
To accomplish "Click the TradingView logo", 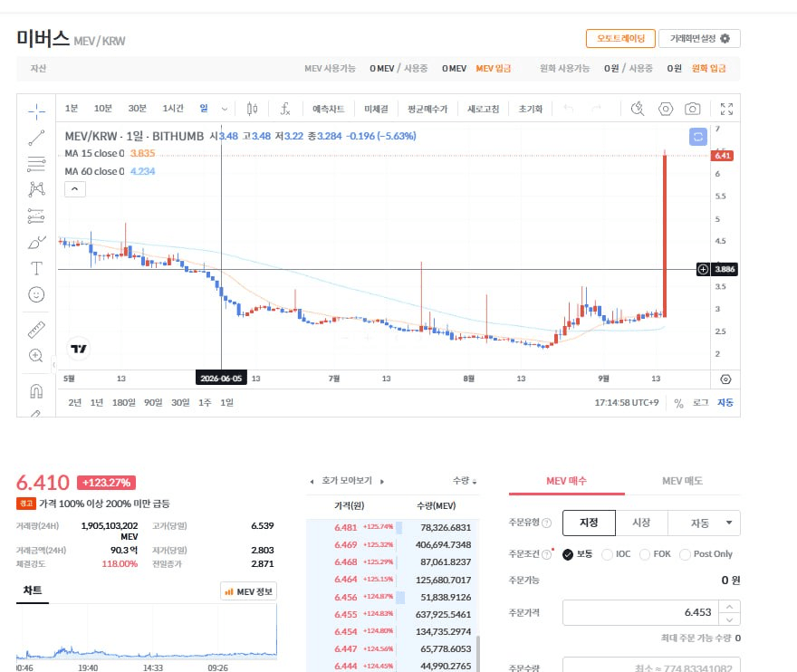I will [78, 349].
